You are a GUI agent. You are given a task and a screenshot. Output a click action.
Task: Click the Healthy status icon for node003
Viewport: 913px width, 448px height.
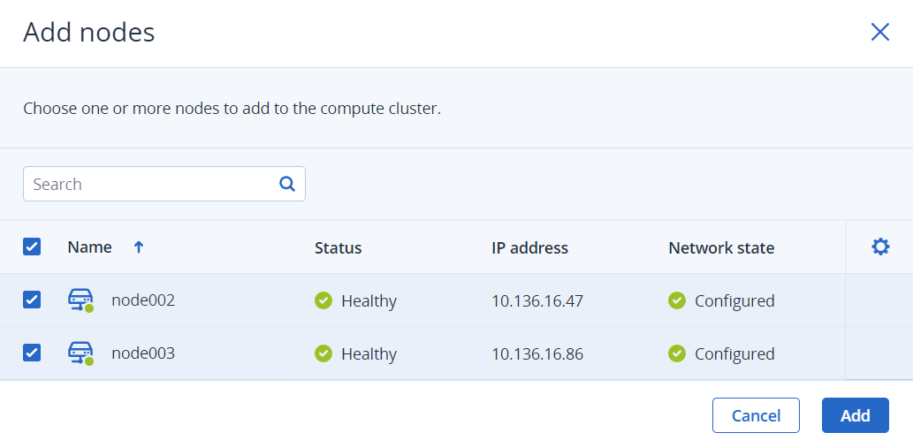pyautogui.click(x=323, y=353)
